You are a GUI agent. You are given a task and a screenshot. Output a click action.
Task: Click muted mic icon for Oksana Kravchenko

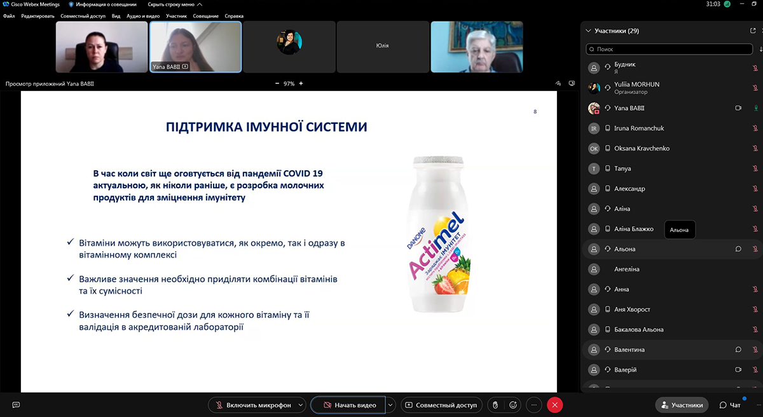[755, 148]
